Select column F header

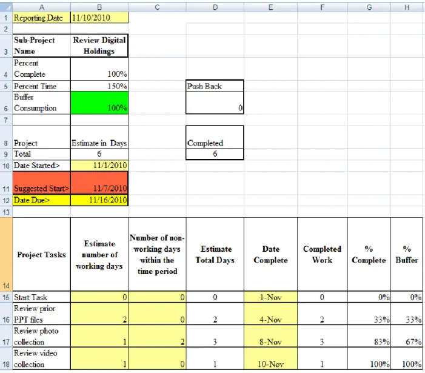click(323, 7)
